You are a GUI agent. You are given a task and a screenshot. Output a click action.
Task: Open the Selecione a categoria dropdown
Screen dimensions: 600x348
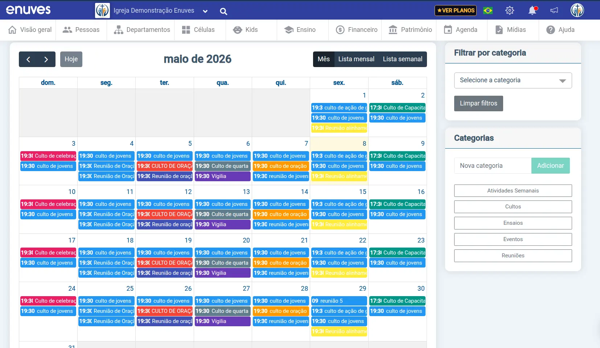[513, 80]
